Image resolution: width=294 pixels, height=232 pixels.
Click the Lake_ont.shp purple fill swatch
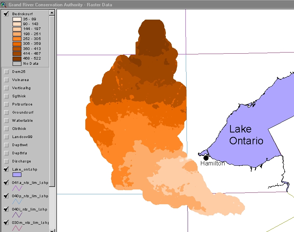click(x=17, y=175)
